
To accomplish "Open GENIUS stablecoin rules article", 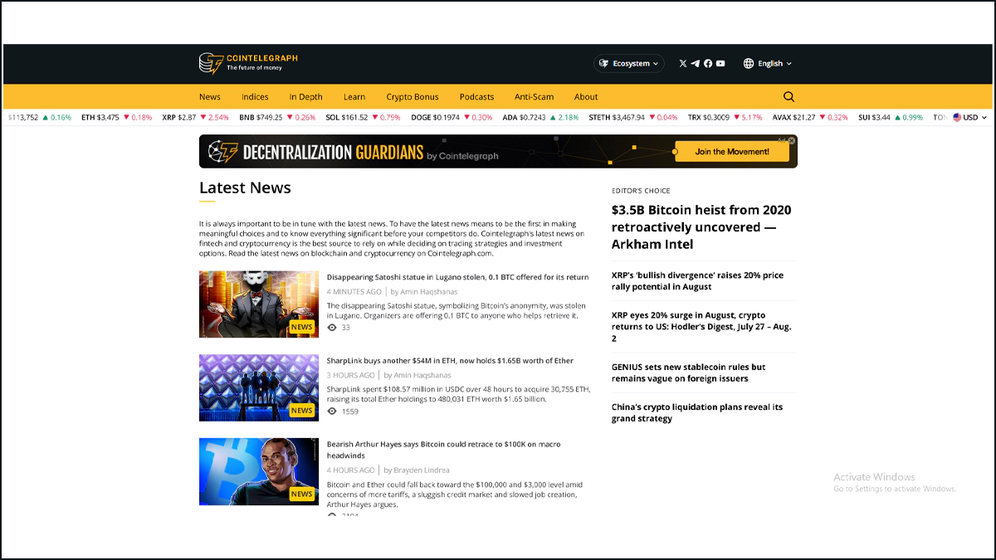I will tap(689, 373).
